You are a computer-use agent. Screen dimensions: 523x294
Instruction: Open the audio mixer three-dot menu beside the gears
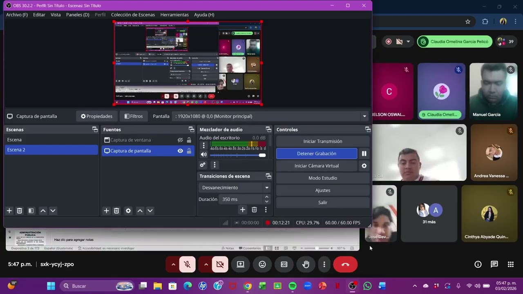click(x=215, y=165)
